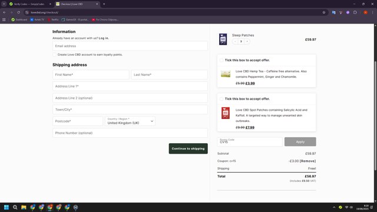This screenshot has height=212, width=377.
Task: Focus the First Name field
Action: 91,75
